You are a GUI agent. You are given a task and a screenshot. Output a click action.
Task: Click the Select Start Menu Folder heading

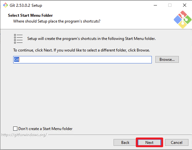[x=30, y=15]
